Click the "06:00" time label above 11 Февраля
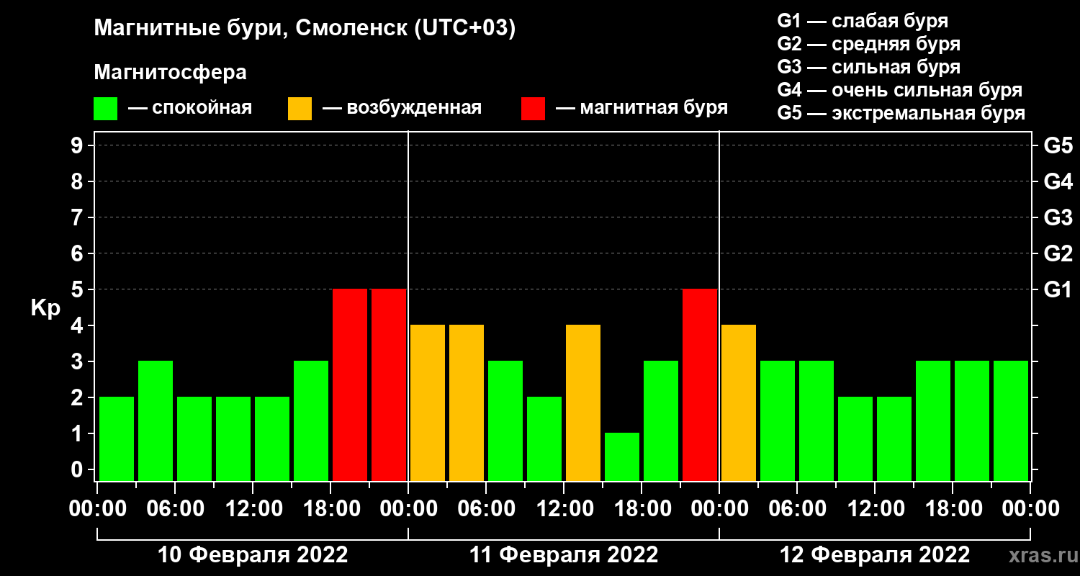Screen dimensions: 1080x576 486,508
